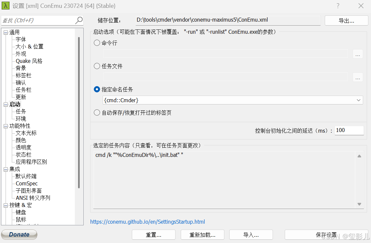
Task: Click the task content text cmd /k init.bat
Action: click(x=139, y=155)
